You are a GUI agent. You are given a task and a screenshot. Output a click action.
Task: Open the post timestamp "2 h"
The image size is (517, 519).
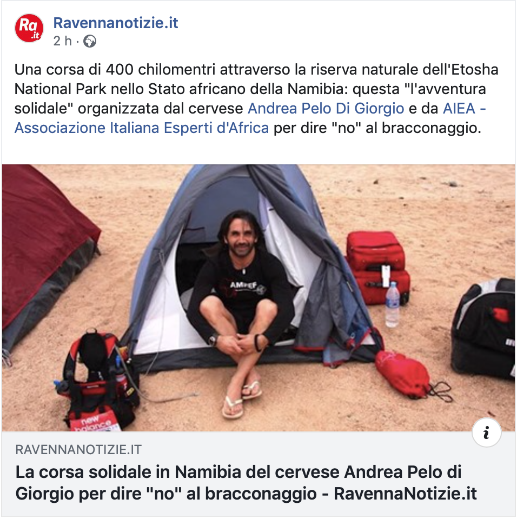[x=63, y=42]
